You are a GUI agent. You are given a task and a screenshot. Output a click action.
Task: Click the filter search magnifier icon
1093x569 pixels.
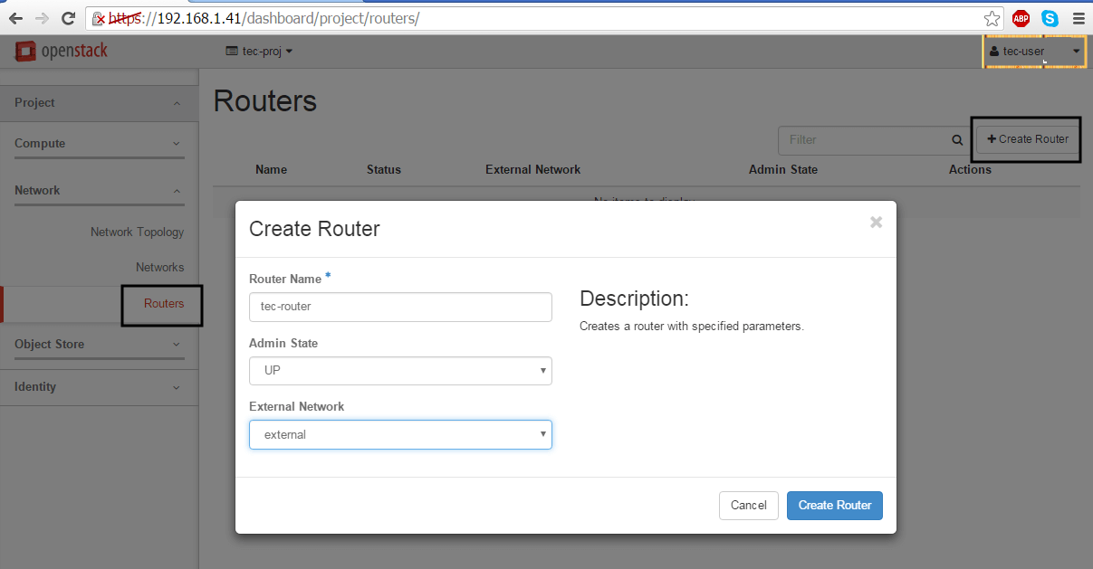point(957,140)
